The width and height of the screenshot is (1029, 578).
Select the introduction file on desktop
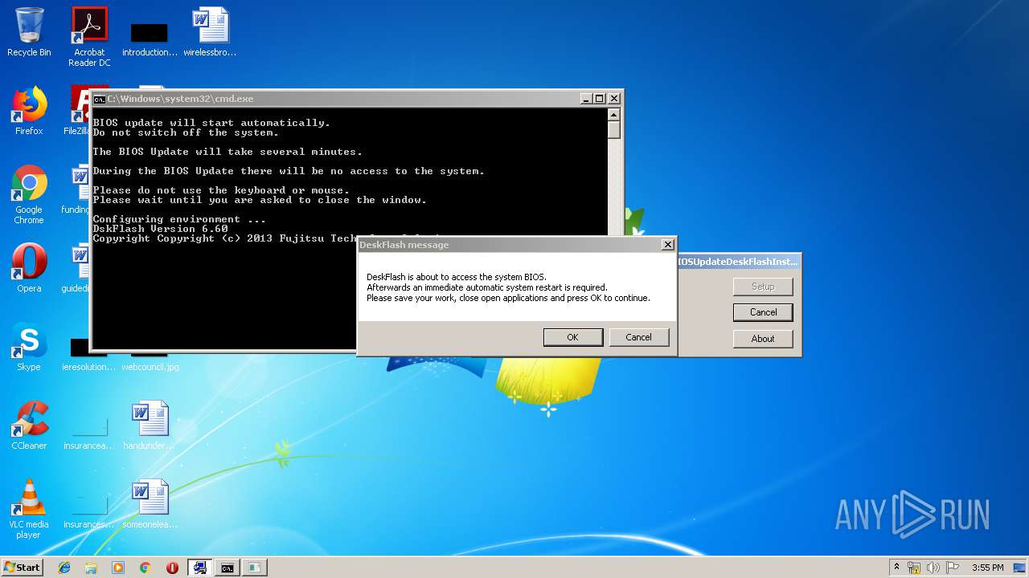coord(150,39)
